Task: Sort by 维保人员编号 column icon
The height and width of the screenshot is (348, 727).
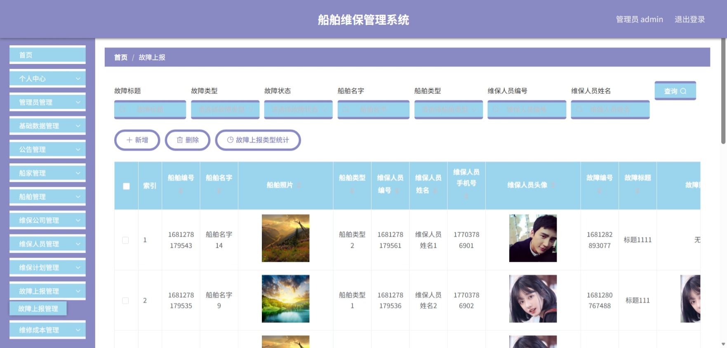Action: (x=397, y=190)
